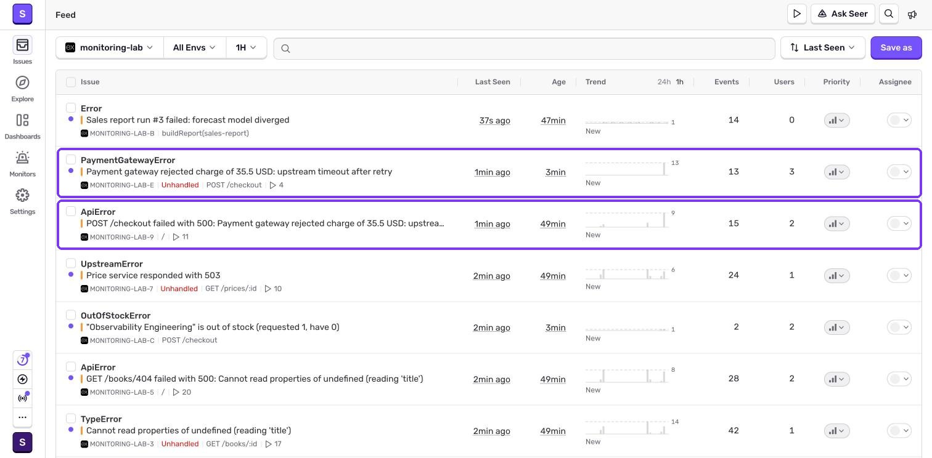Open the onboarding progress circle showing 7
Screen dimensions: 932x458
point(22,360)
